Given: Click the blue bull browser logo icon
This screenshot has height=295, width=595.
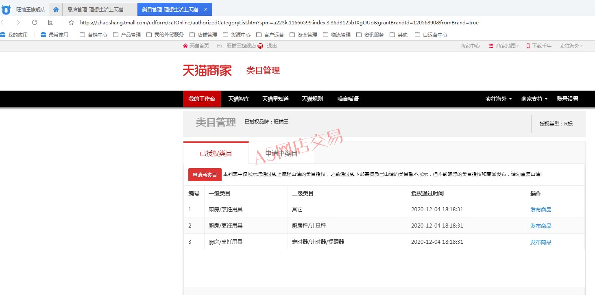Looking at the screenshot, I should pyautogui.click(x=6, y=9).
